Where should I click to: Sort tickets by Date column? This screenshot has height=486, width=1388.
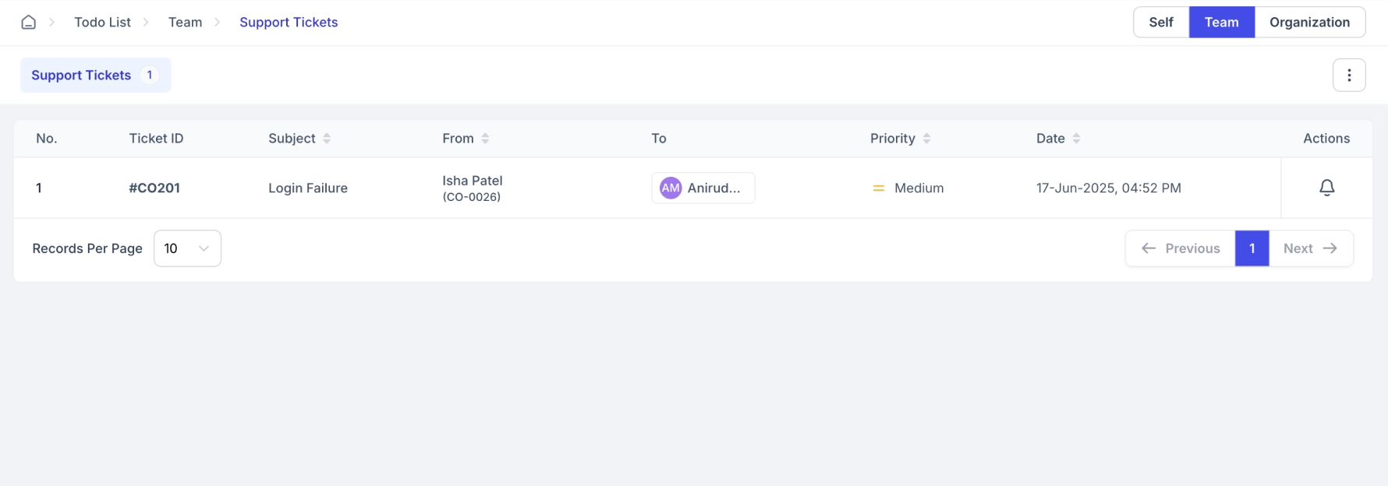1076,139
